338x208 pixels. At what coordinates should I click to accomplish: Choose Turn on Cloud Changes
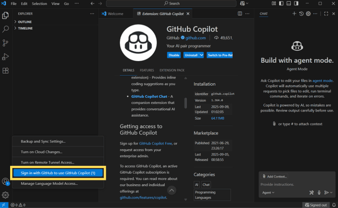(x=58, y=152)
